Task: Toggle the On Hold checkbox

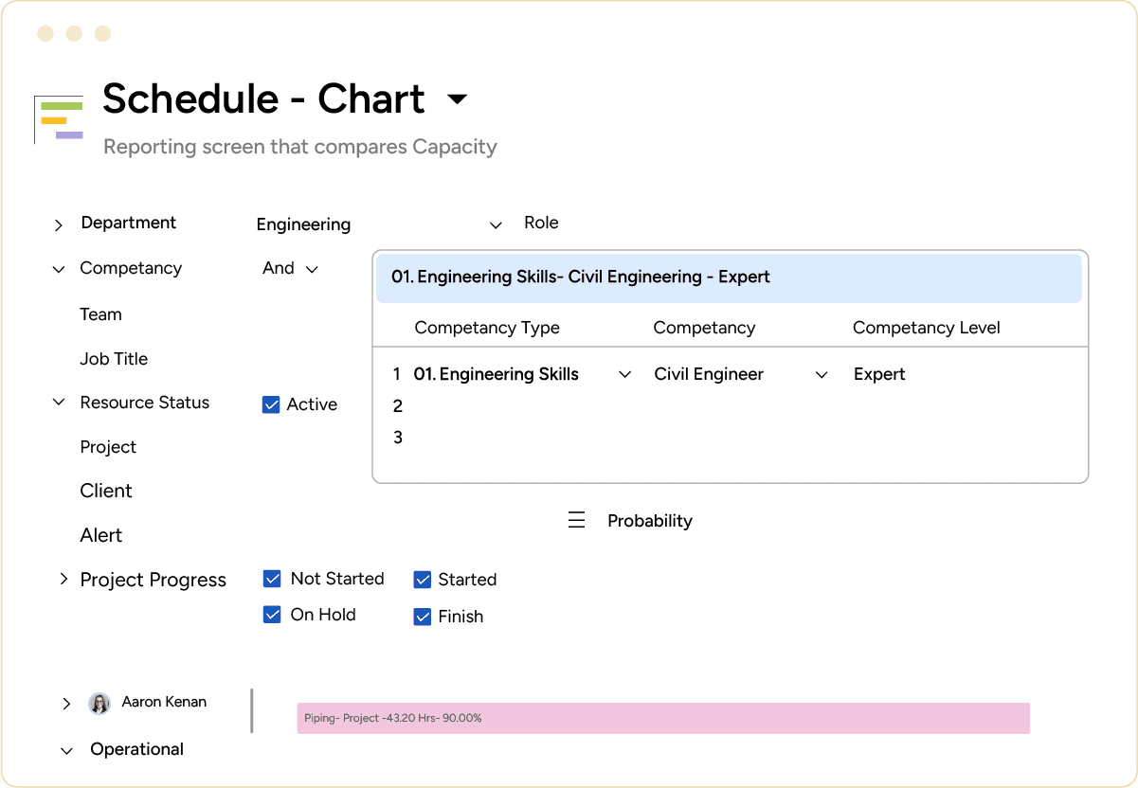Action: click(272, 614)
